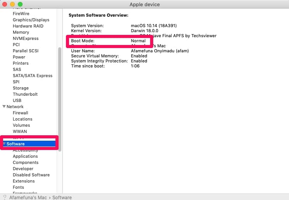Select SATA/SATA Express entry

(x=33, y=76)
